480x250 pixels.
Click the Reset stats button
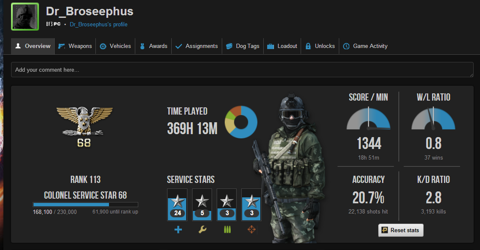tap(401, 230)
